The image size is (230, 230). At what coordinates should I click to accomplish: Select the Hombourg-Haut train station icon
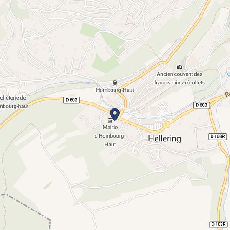pos(115,83)
